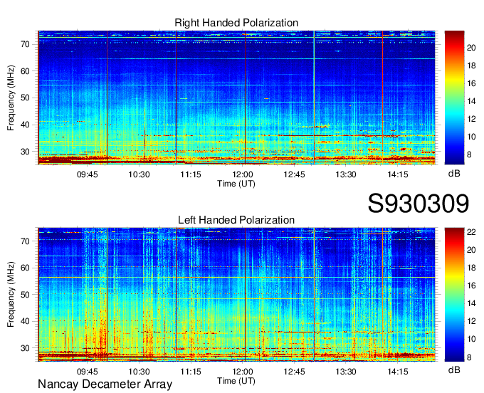The width and height of the screenshot is (484, 393).
Task: Click the 14 value on the upper color bar
Action: [471, 101]
